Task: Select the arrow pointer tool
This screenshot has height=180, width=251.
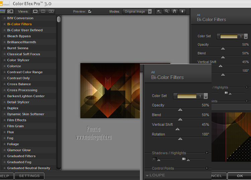Action: (x=159, y=11)
